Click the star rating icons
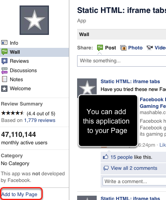This screenshot has height=200, width=166. point(13,113)
